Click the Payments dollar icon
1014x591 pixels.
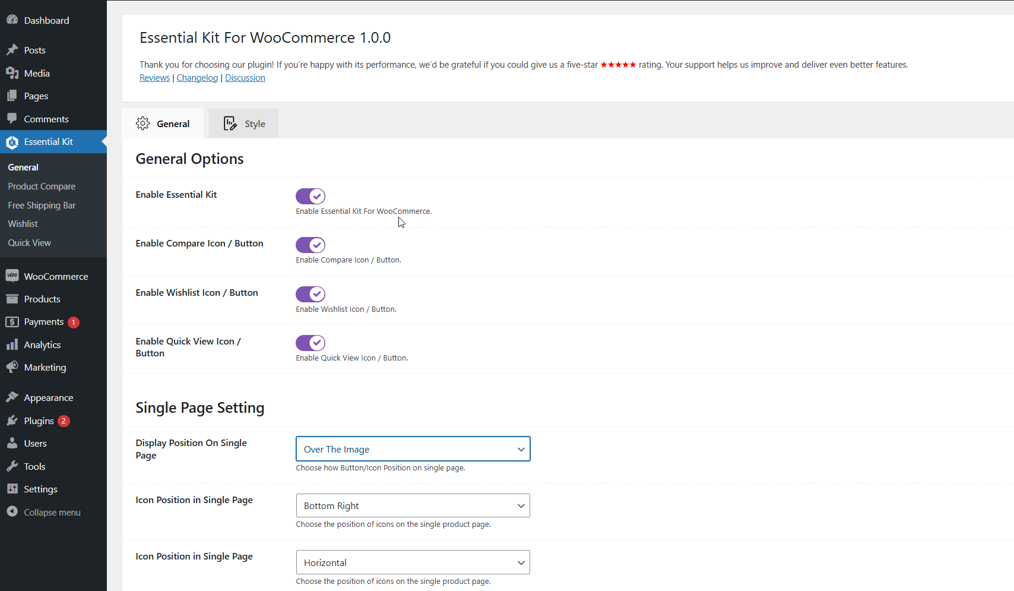click(x=12, y=322)
